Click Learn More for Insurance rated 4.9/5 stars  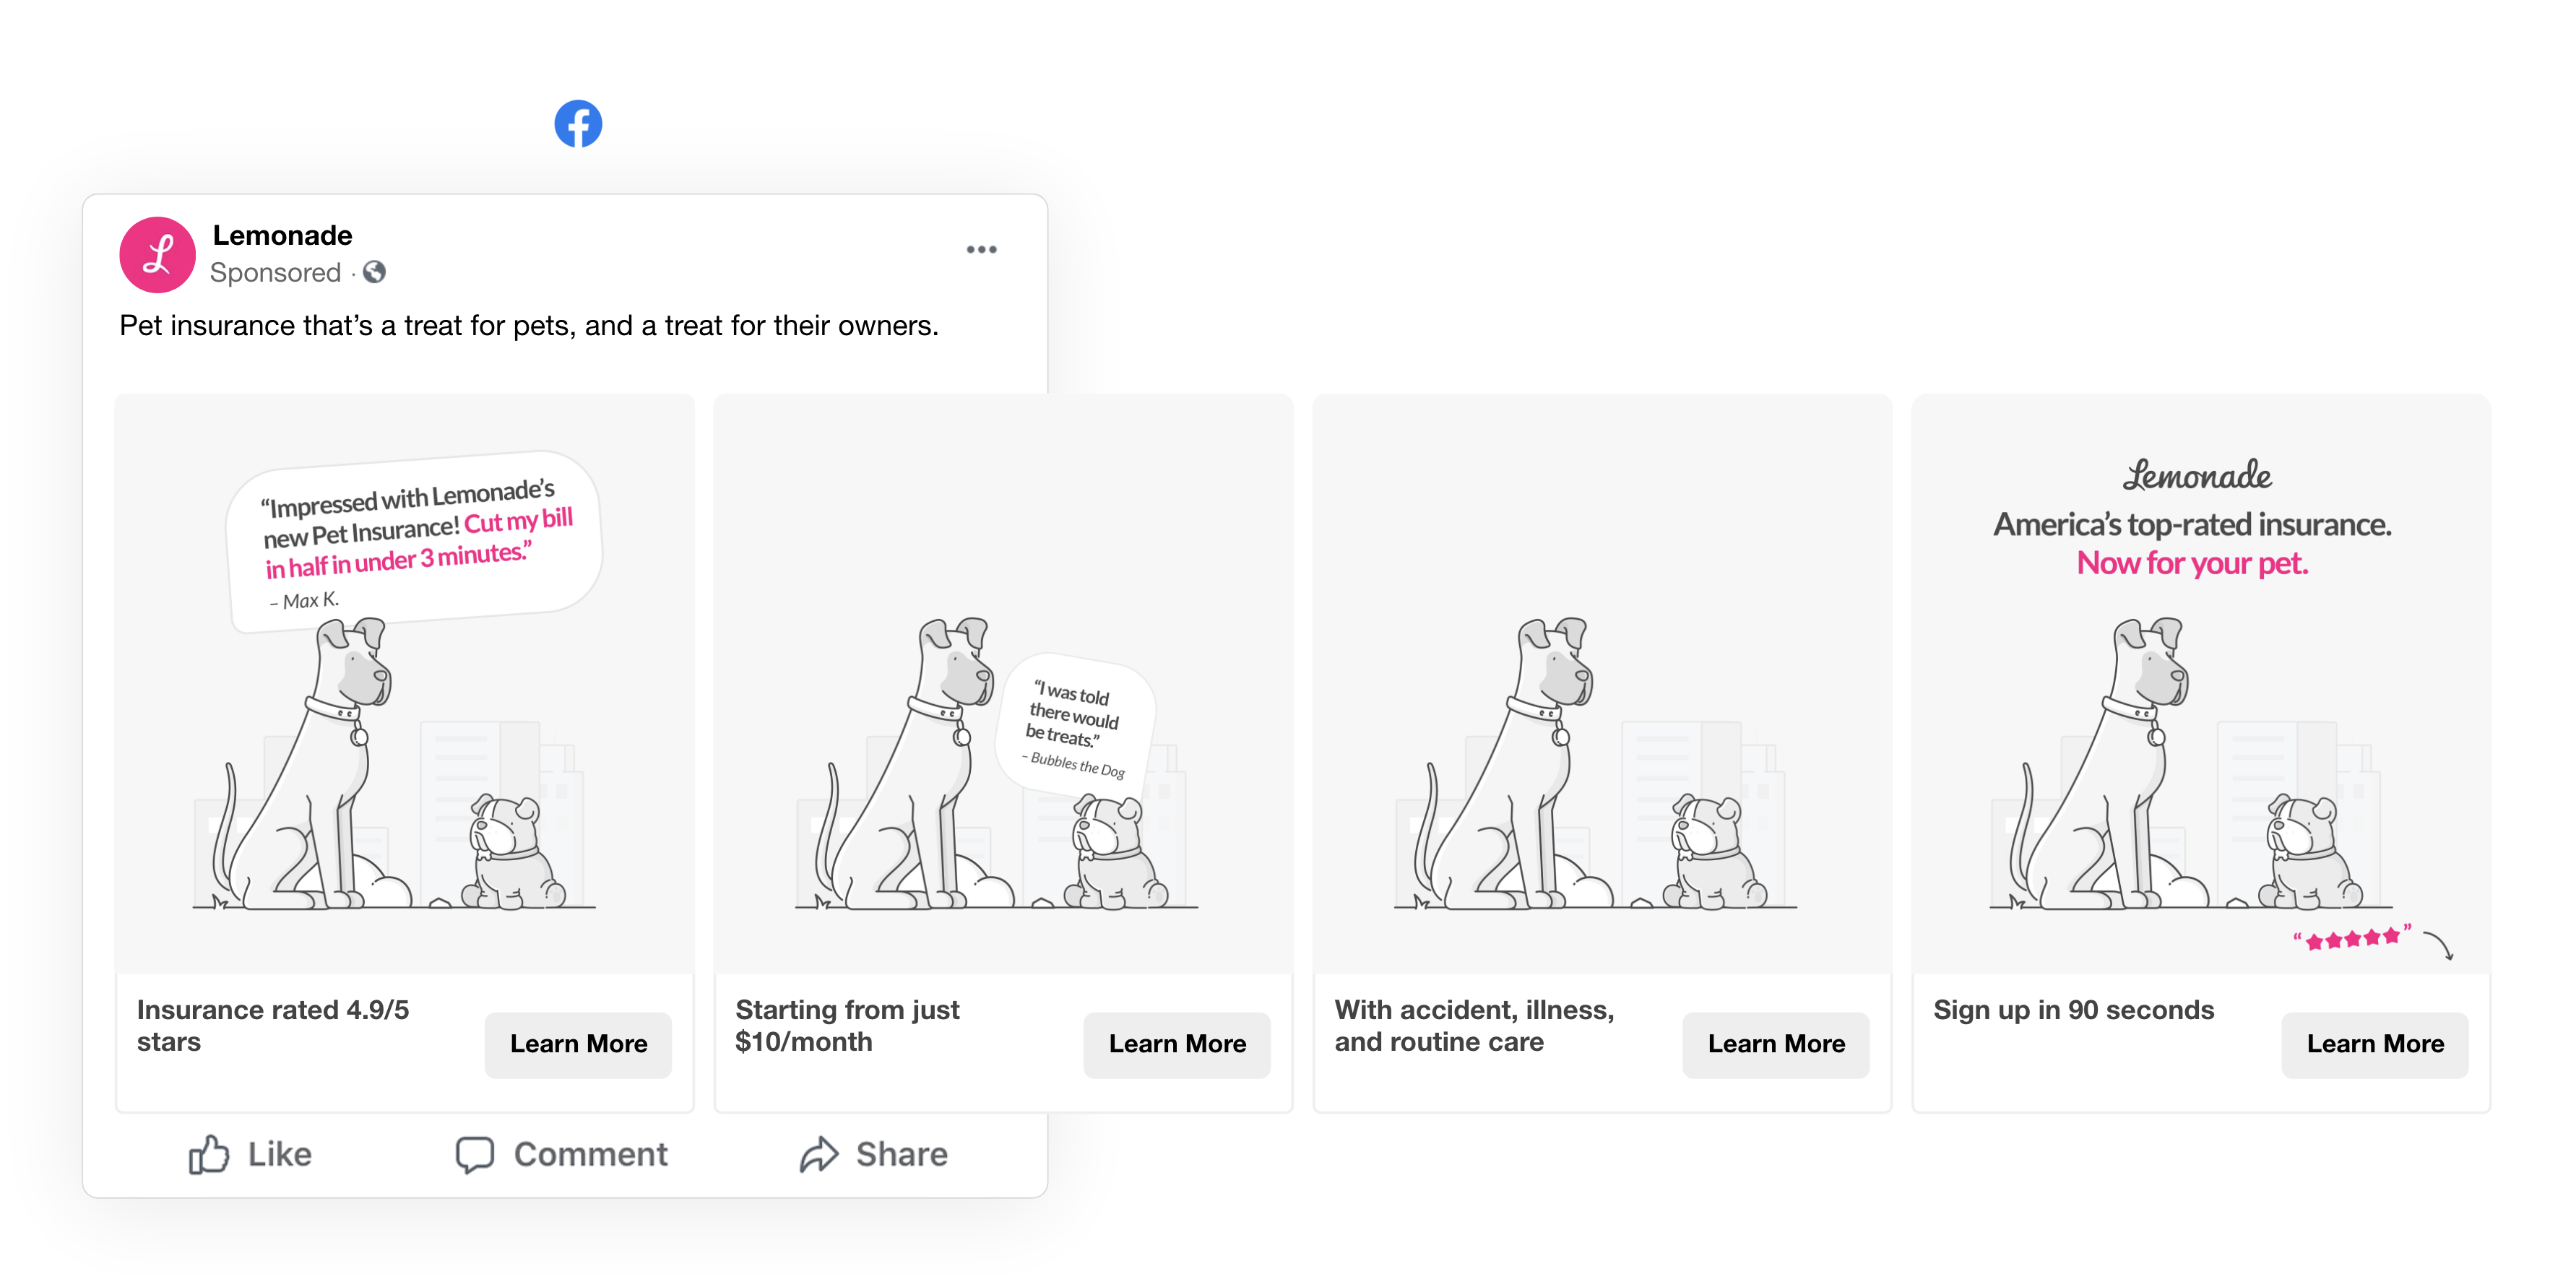tap(578, 1044)
